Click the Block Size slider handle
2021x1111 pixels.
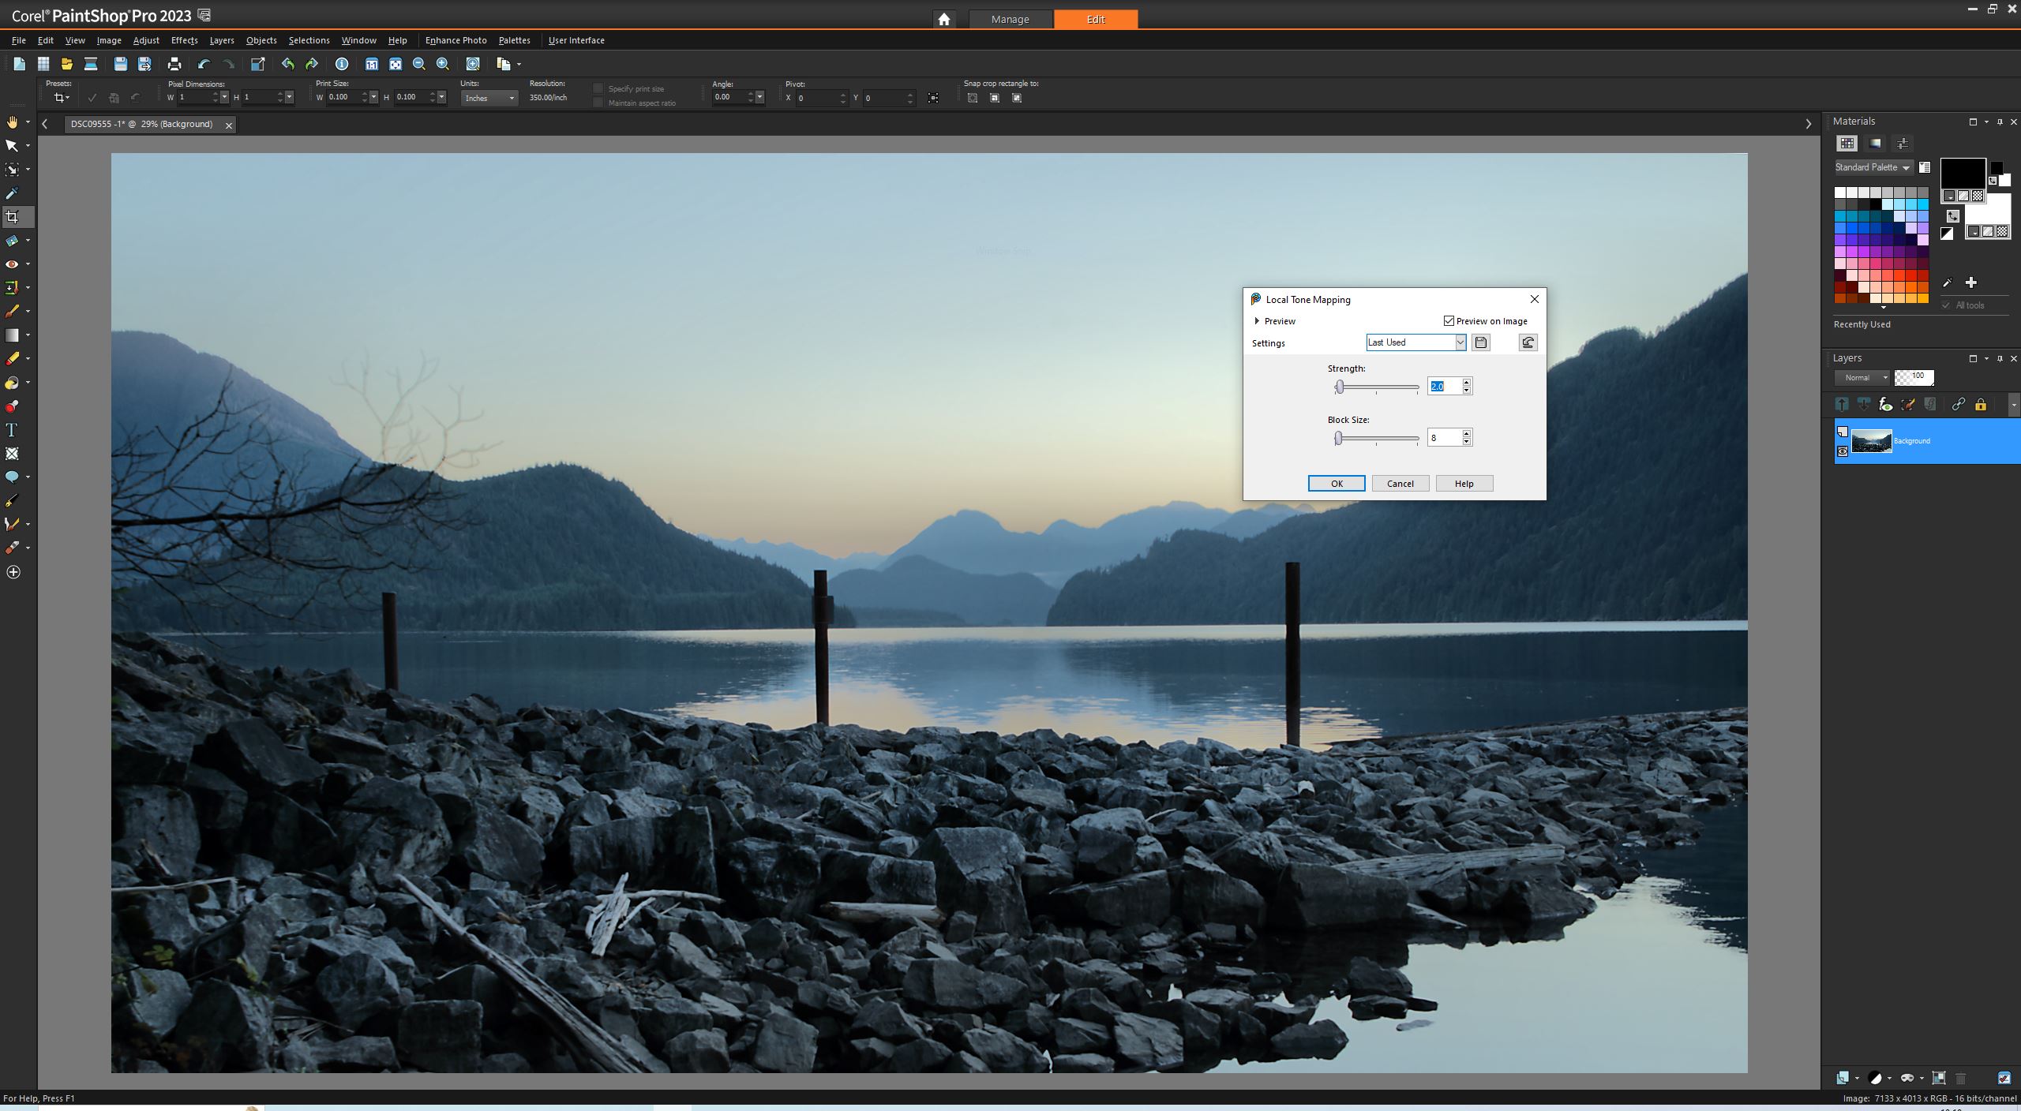(1338, 438)
